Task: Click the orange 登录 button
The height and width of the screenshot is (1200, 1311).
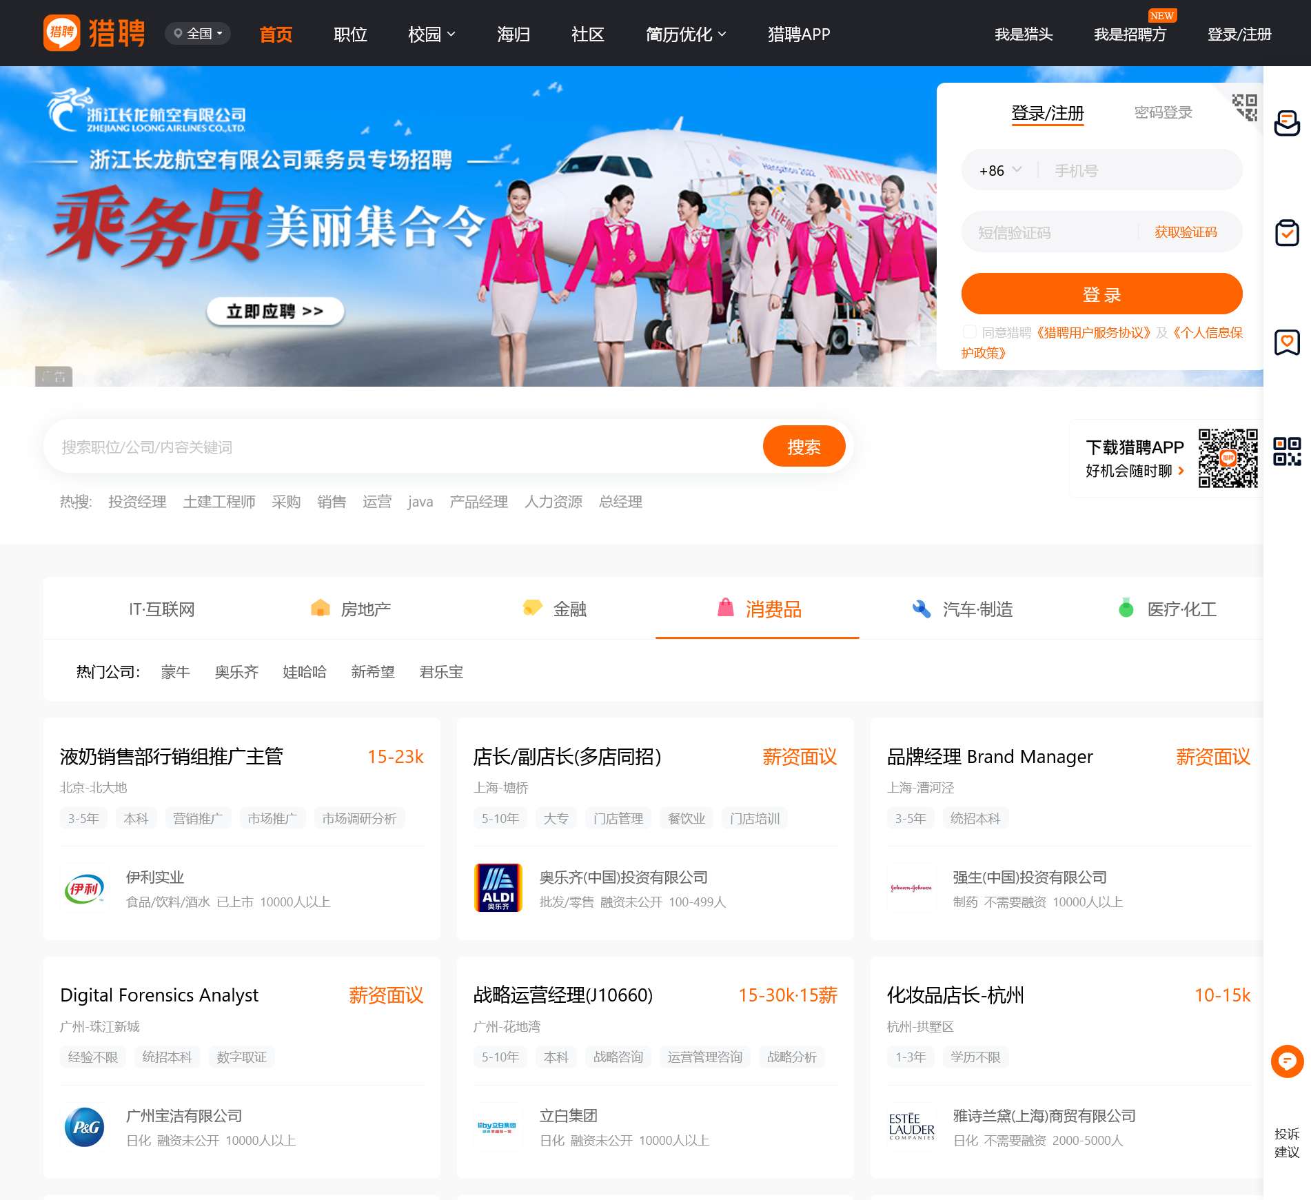Action: pos(1101,294)
